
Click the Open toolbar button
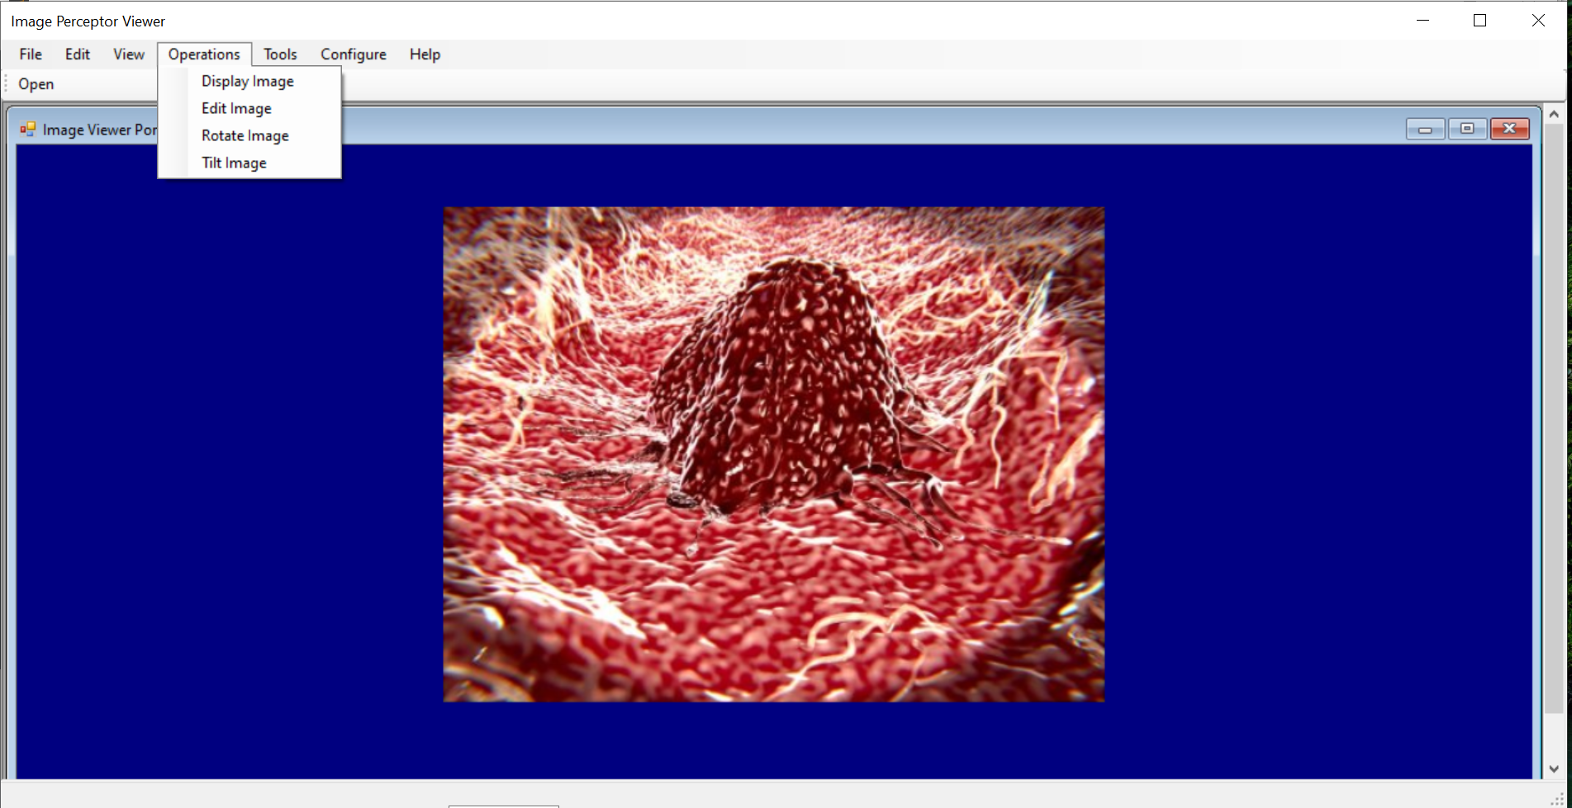click(x=36, y=84)
